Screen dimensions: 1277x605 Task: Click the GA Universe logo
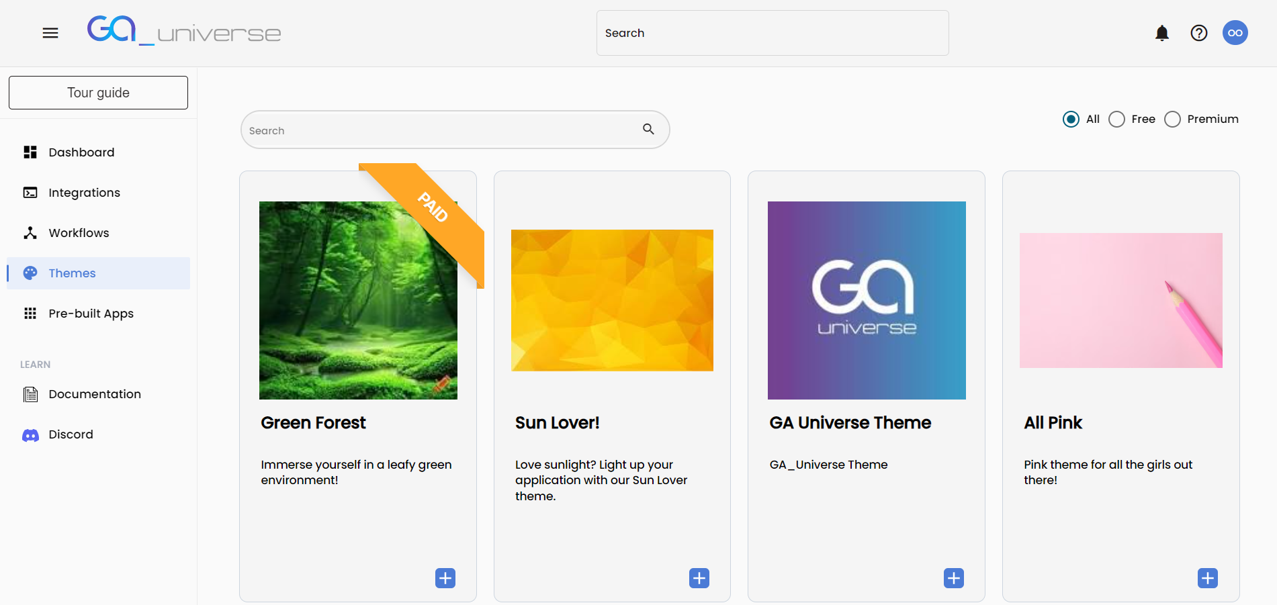(x=184, y=31)
